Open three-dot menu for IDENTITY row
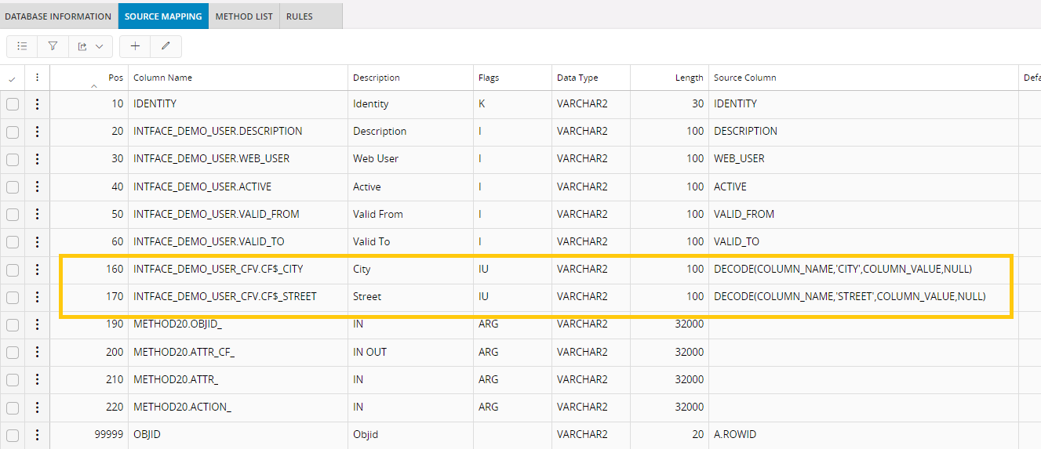Viewport: 1041px width, 449px height. click(x=37, y=104)
